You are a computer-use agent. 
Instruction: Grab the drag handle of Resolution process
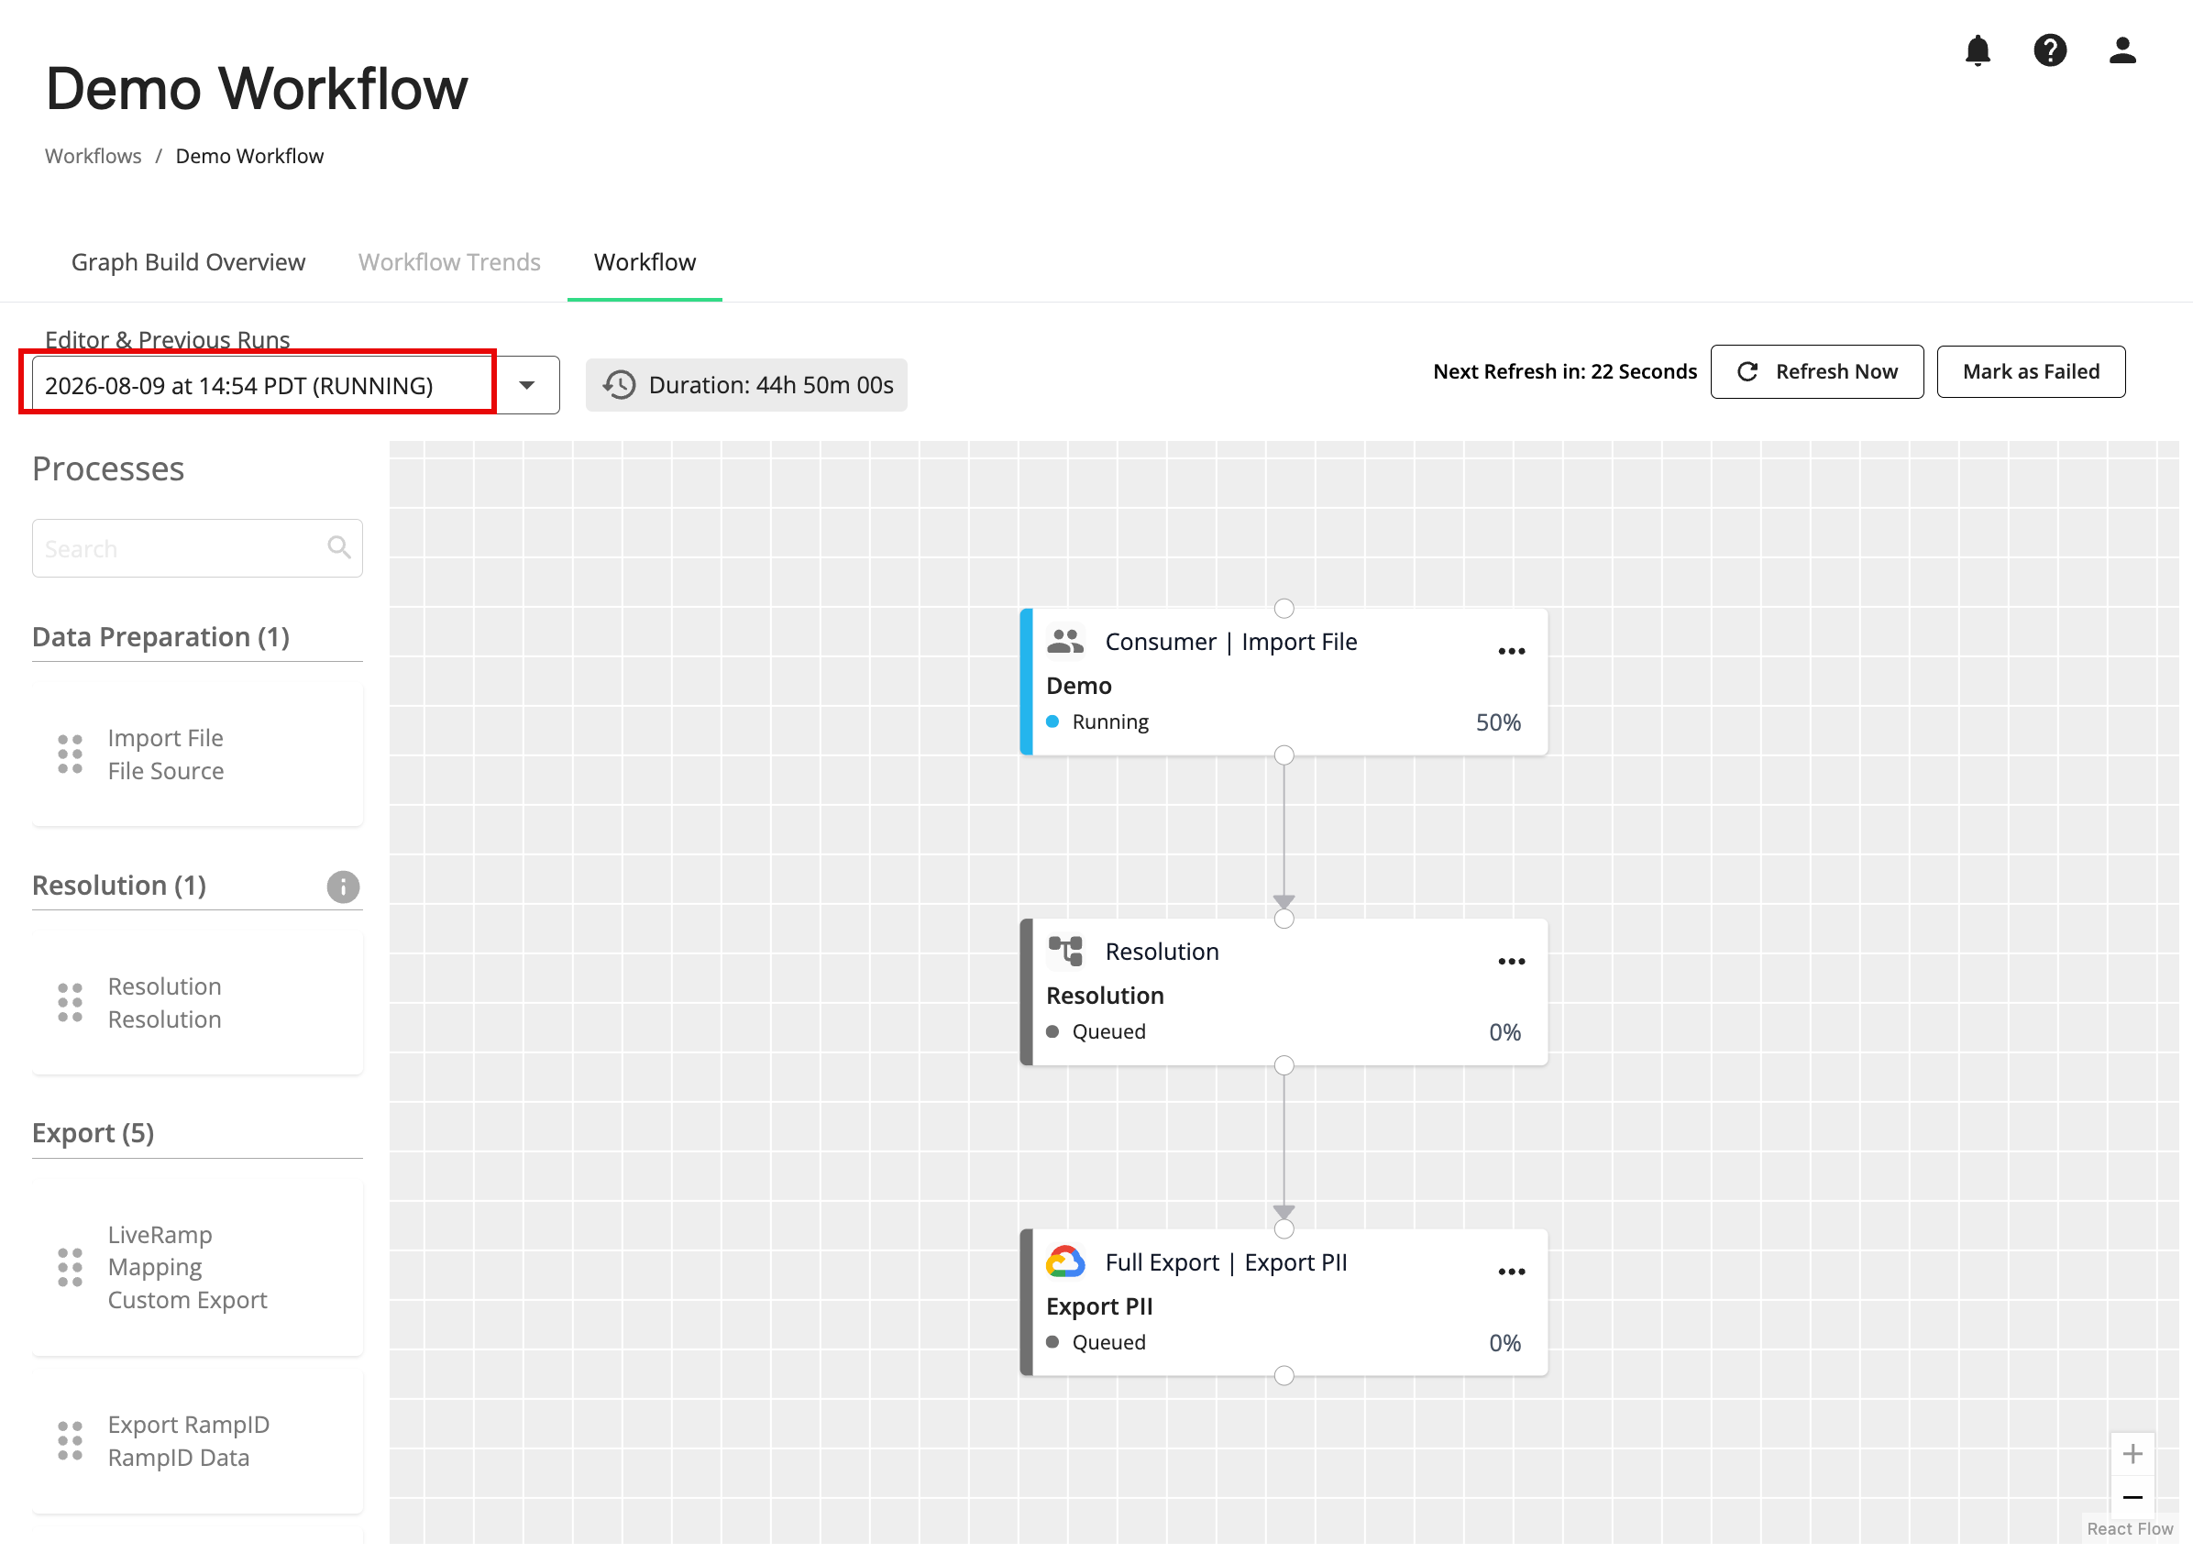tap(70, 1002)
